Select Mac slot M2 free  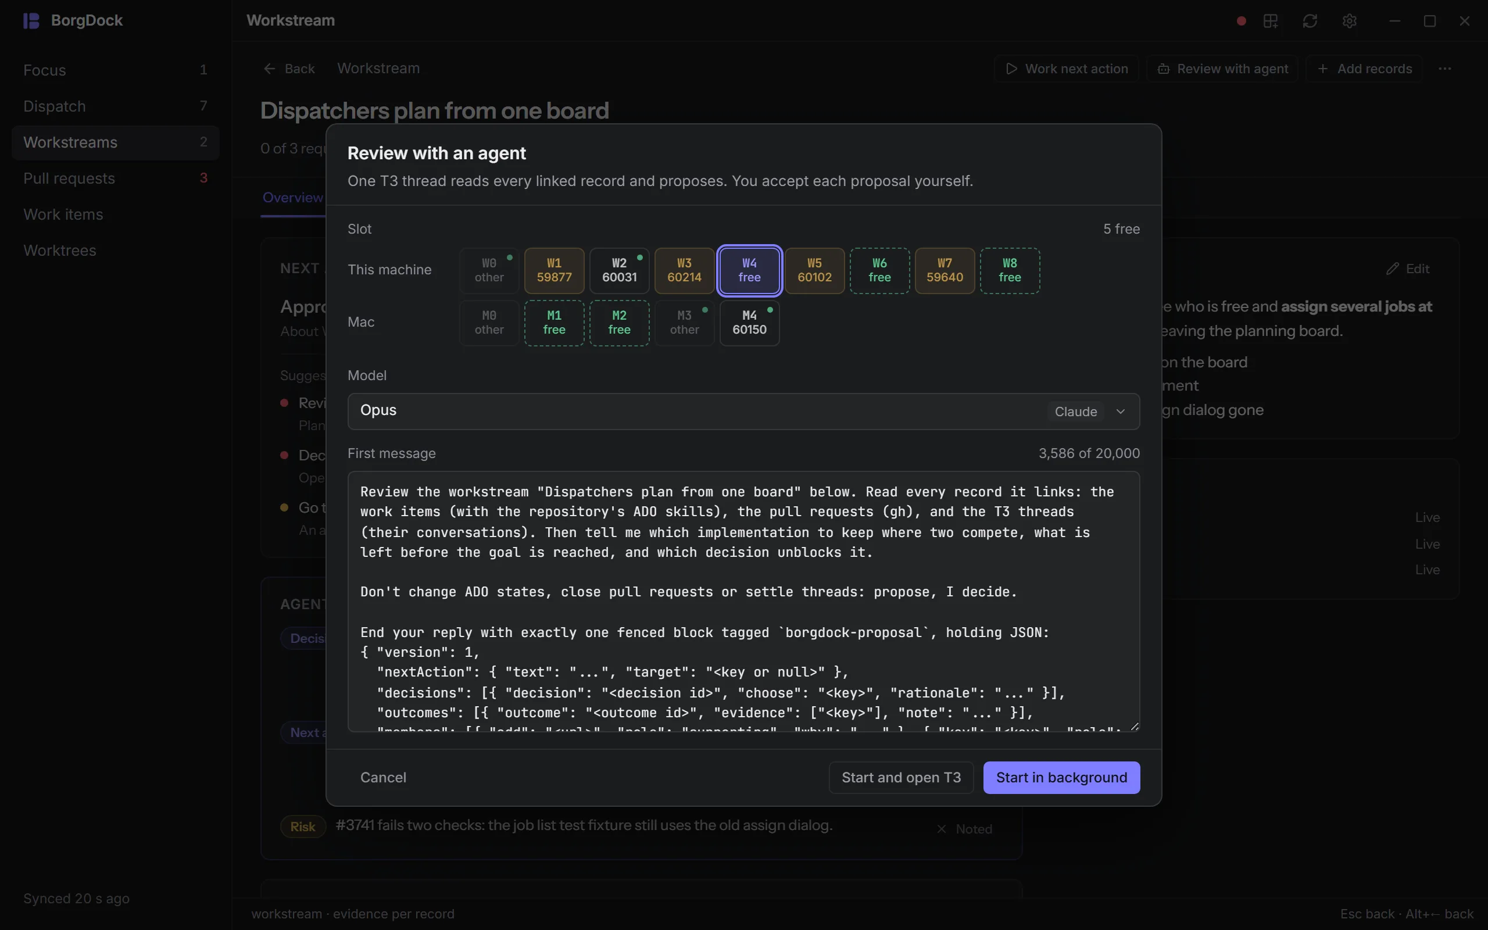[x=619, y=323]
